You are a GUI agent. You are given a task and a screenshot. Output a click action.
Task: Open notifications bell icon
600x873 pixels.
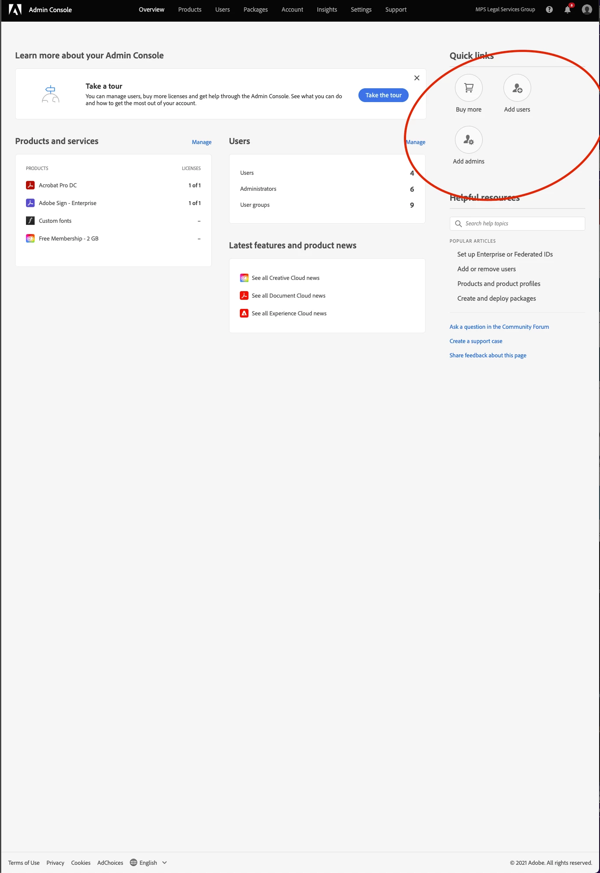[x=568, y=10]
